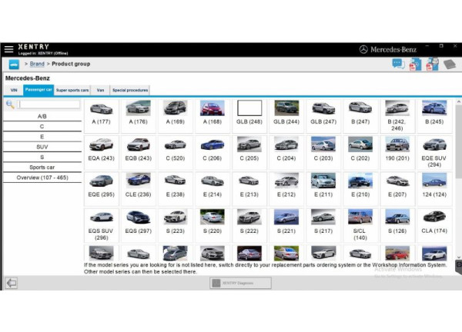Click the gray manual book icon
The width and height of the screenshot is (462, 332).
(x=449, y=65)
